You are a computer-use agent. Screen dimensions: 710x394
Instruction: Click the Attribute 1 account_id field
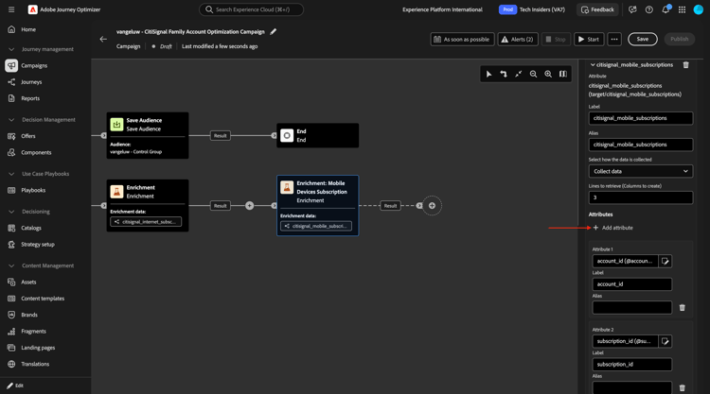(626, 261)
